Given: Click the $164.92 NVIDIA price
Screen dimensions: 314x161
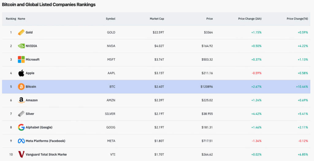Looking at the screenshot, I should (x=207, y=46).
